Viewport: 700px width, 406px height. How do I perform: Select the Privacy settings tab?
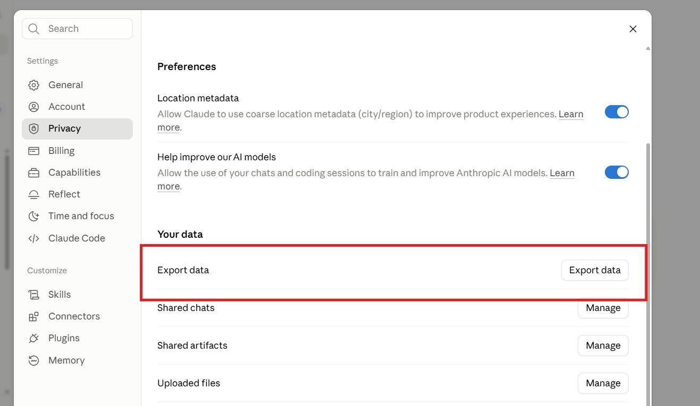77,128
